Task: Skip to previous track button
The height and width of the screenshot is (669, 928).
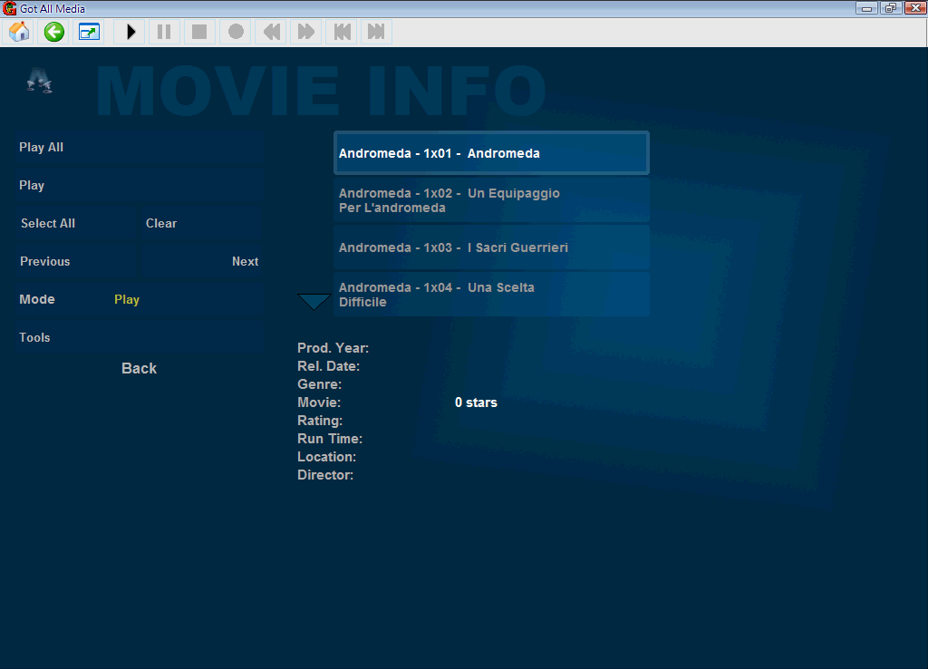Action: pyautogui.click(x=342, y=32)
